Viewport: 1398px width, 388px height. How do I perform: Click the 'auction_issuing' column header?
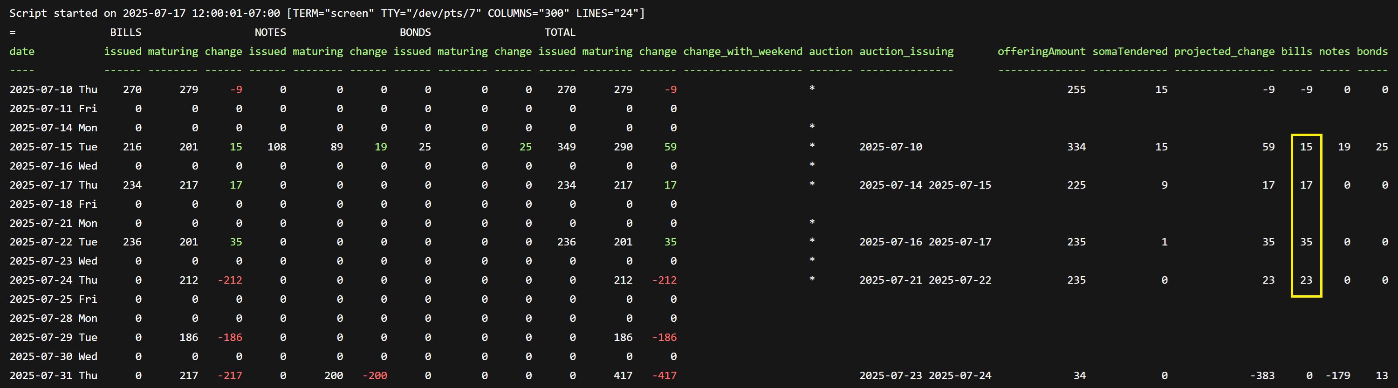pyautogui.click(x=906, y=52)
